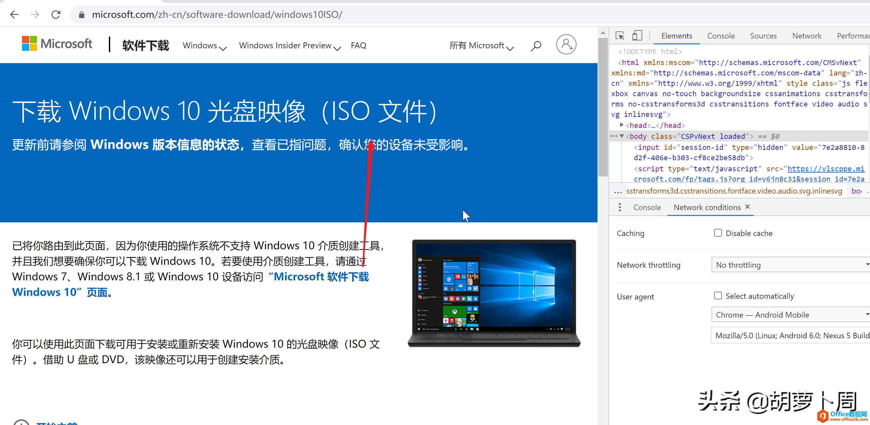The width and height of the screenshot is (870, 425).
Task: Select the drawer Console tab
Action: coord(647,207)
